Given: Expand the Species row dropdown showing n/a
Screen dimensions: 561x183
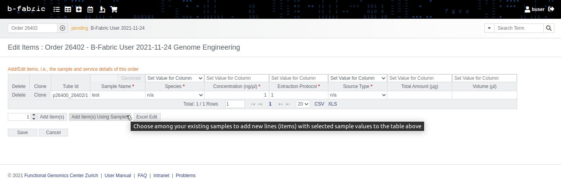Looking at the screenshot, I should (x=175, y=95).
